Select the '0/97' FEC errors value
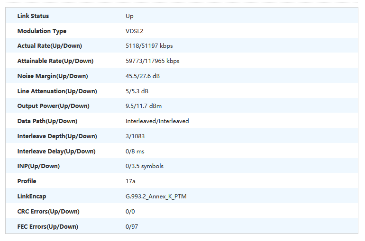 click(132, 227)
